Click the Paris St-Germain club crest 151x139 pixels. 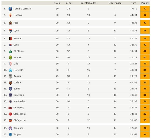tap(10, 9)
